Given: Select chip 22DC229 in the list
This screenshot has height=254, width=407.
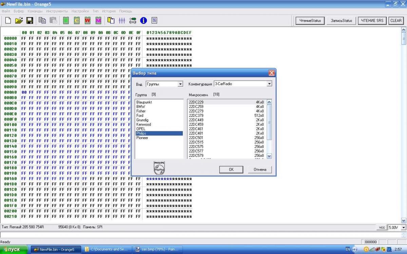Looking at the screenshot, I should tap(227, 102).
